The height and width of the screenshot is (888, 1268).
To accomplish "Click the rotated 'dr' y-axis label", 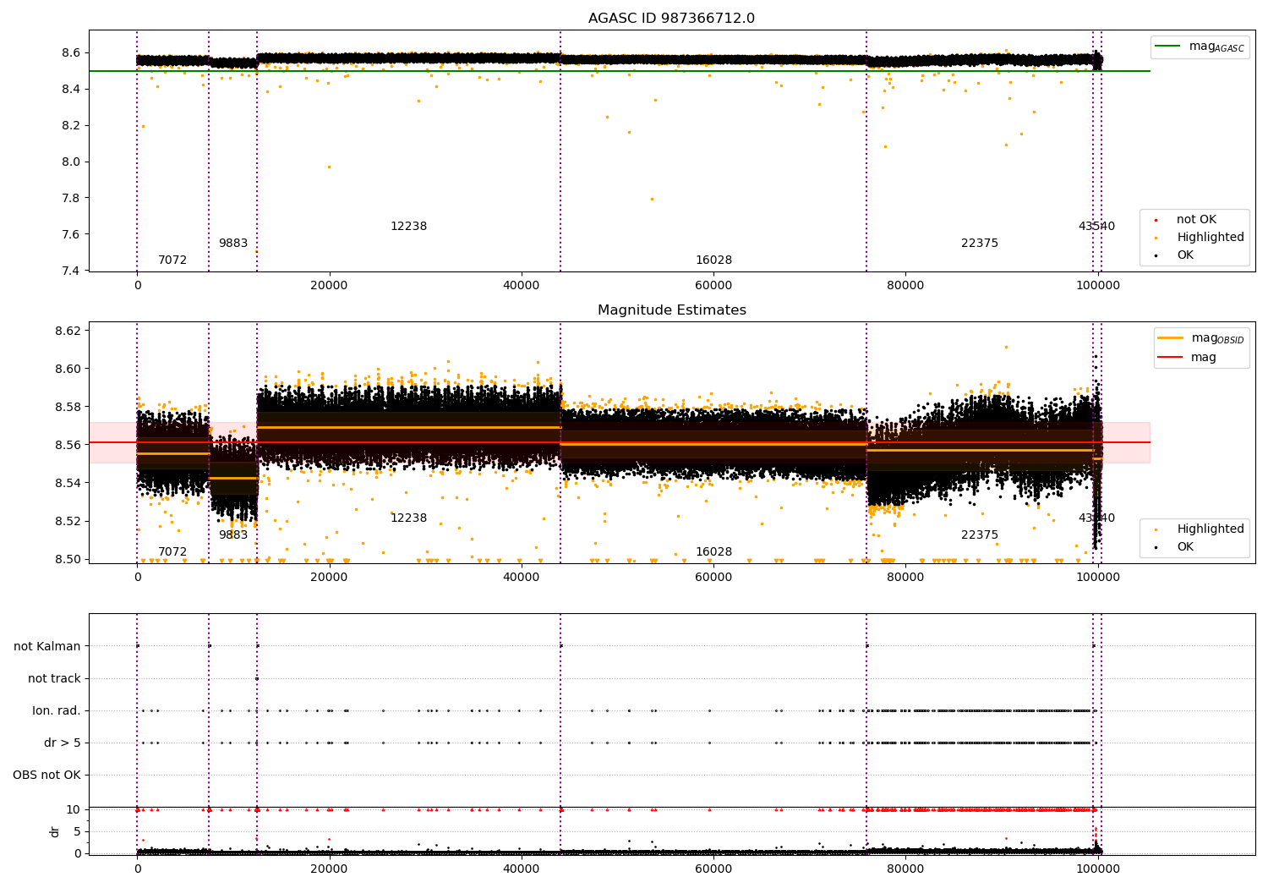I will [55, 831].
